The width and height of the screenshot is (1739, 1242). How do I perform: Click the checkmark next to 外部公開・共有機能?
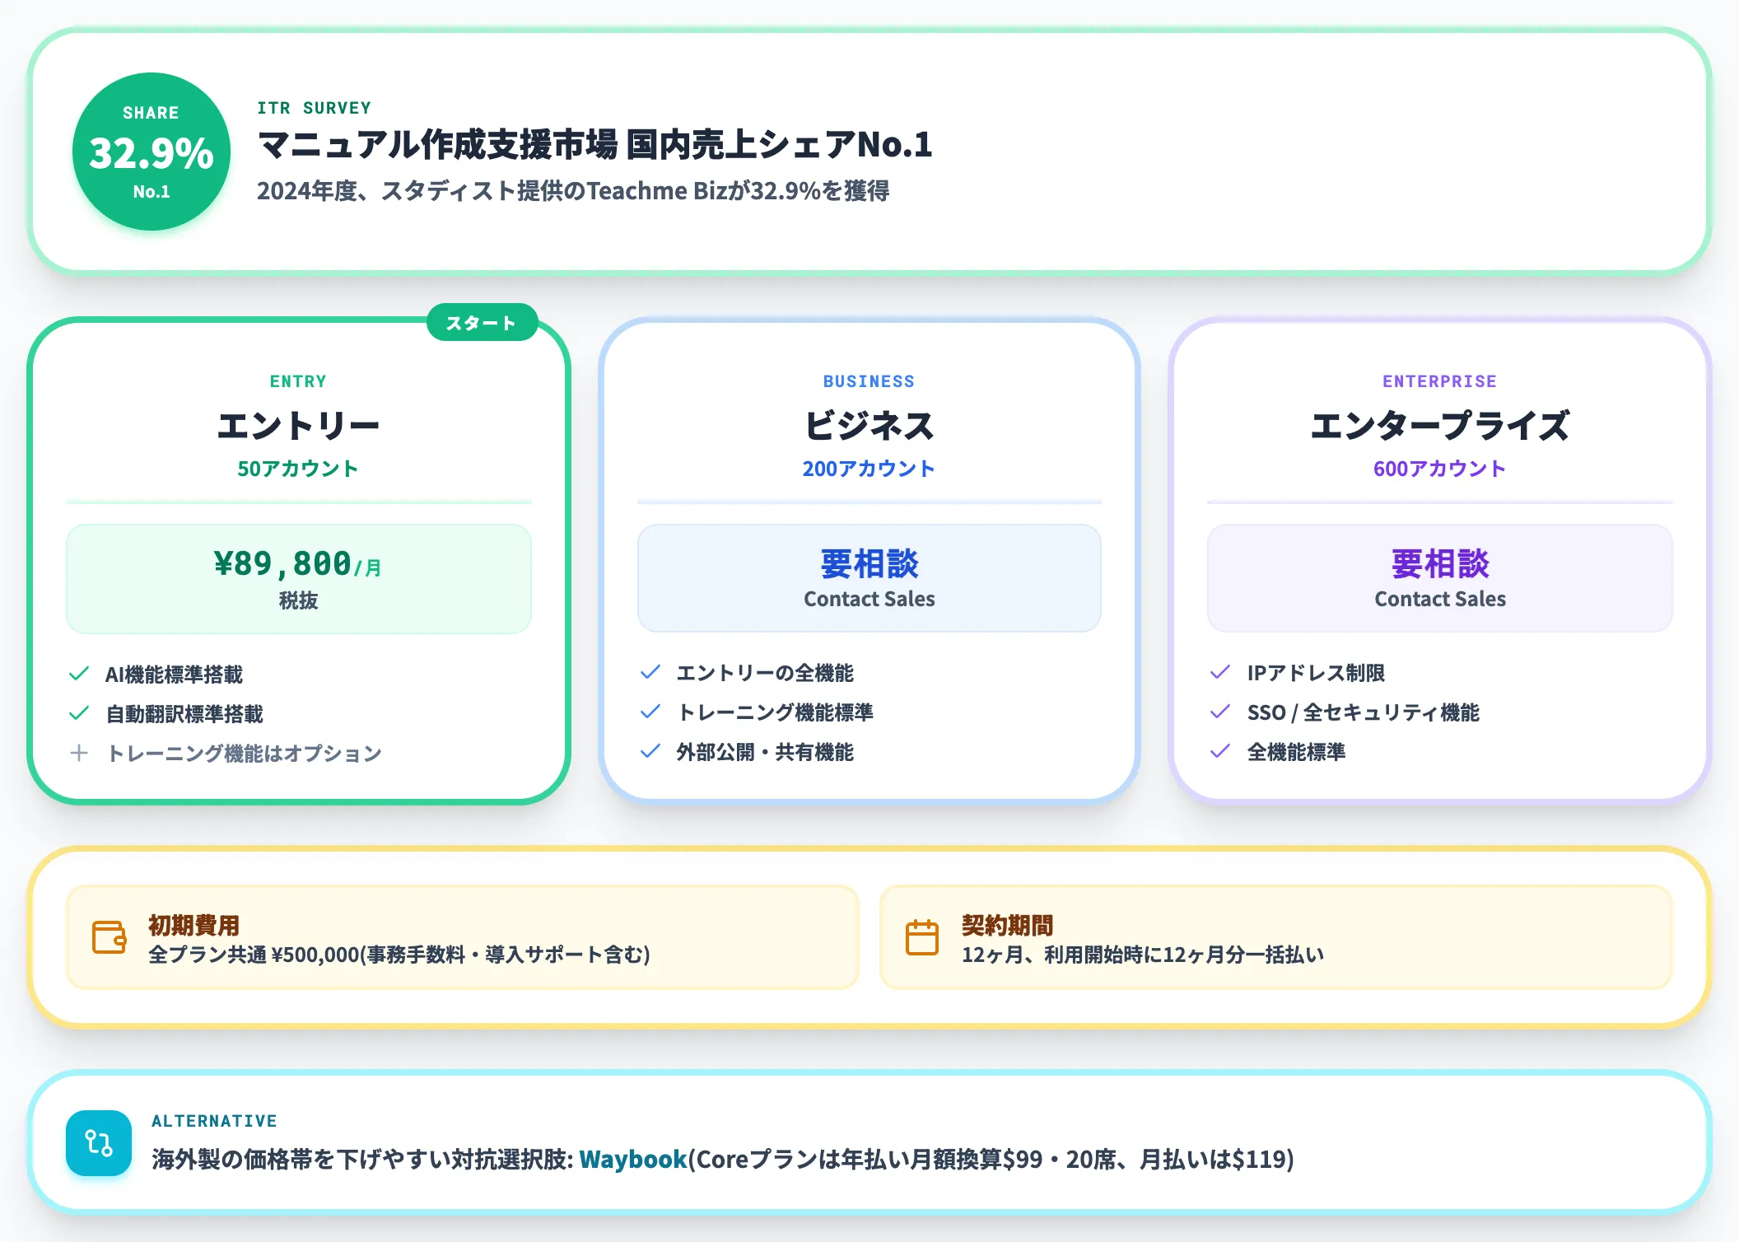650,751
